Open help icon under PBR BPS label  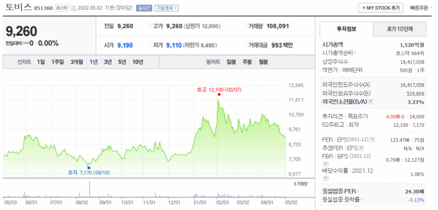(326, 164)
